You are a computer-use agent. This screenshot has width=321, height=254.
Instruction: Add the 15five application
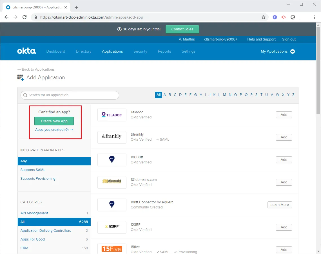coord(284,250)
